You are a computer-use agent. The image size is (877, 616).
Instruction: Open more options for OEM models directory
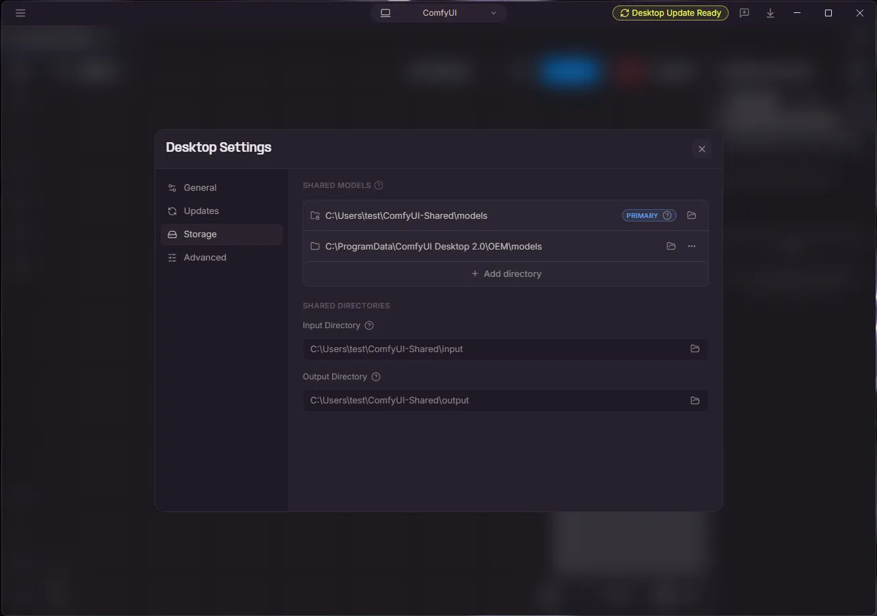692,246
